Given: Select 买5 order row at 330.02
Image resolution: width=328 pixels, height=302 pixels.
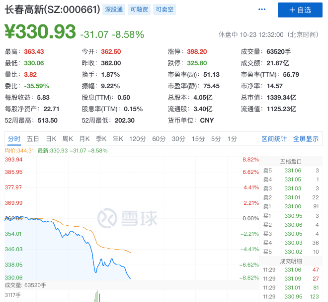Looking at the screenshot, I should click(291, 252).
